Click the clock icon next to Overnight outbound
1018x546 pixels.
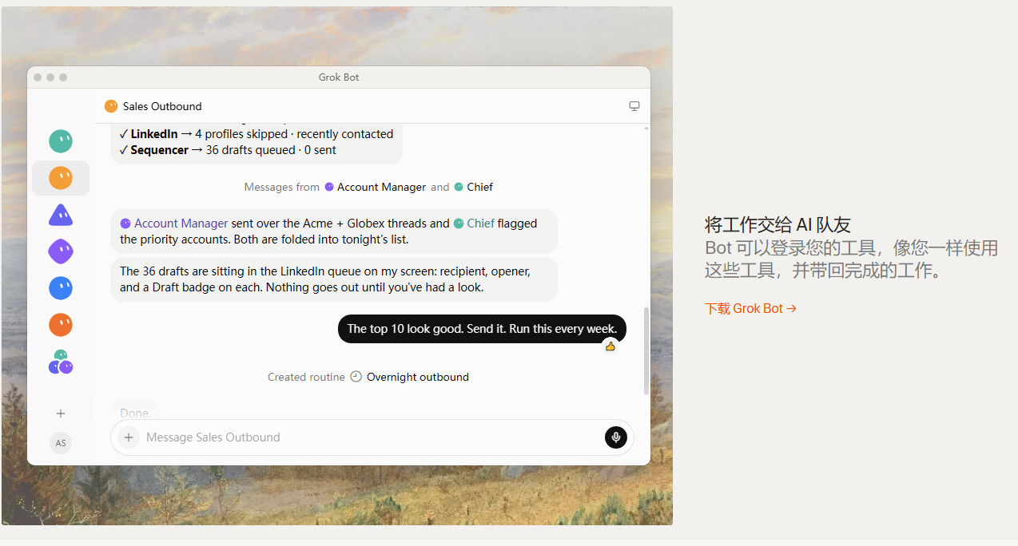[x=356, y=377]
